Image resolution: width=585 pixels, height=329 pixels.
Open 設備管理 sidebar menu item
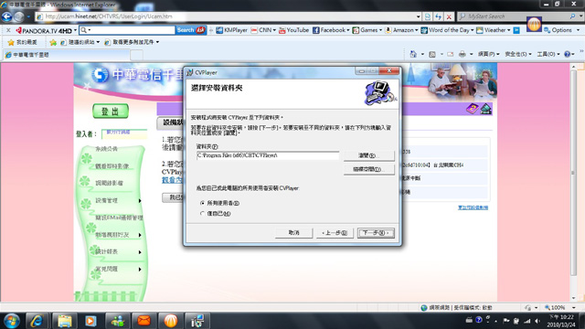[x=107, y=201]
